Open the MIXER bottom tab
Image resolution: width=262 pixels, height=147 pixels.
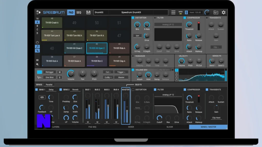pyautogui.click(x=131, y=127)
